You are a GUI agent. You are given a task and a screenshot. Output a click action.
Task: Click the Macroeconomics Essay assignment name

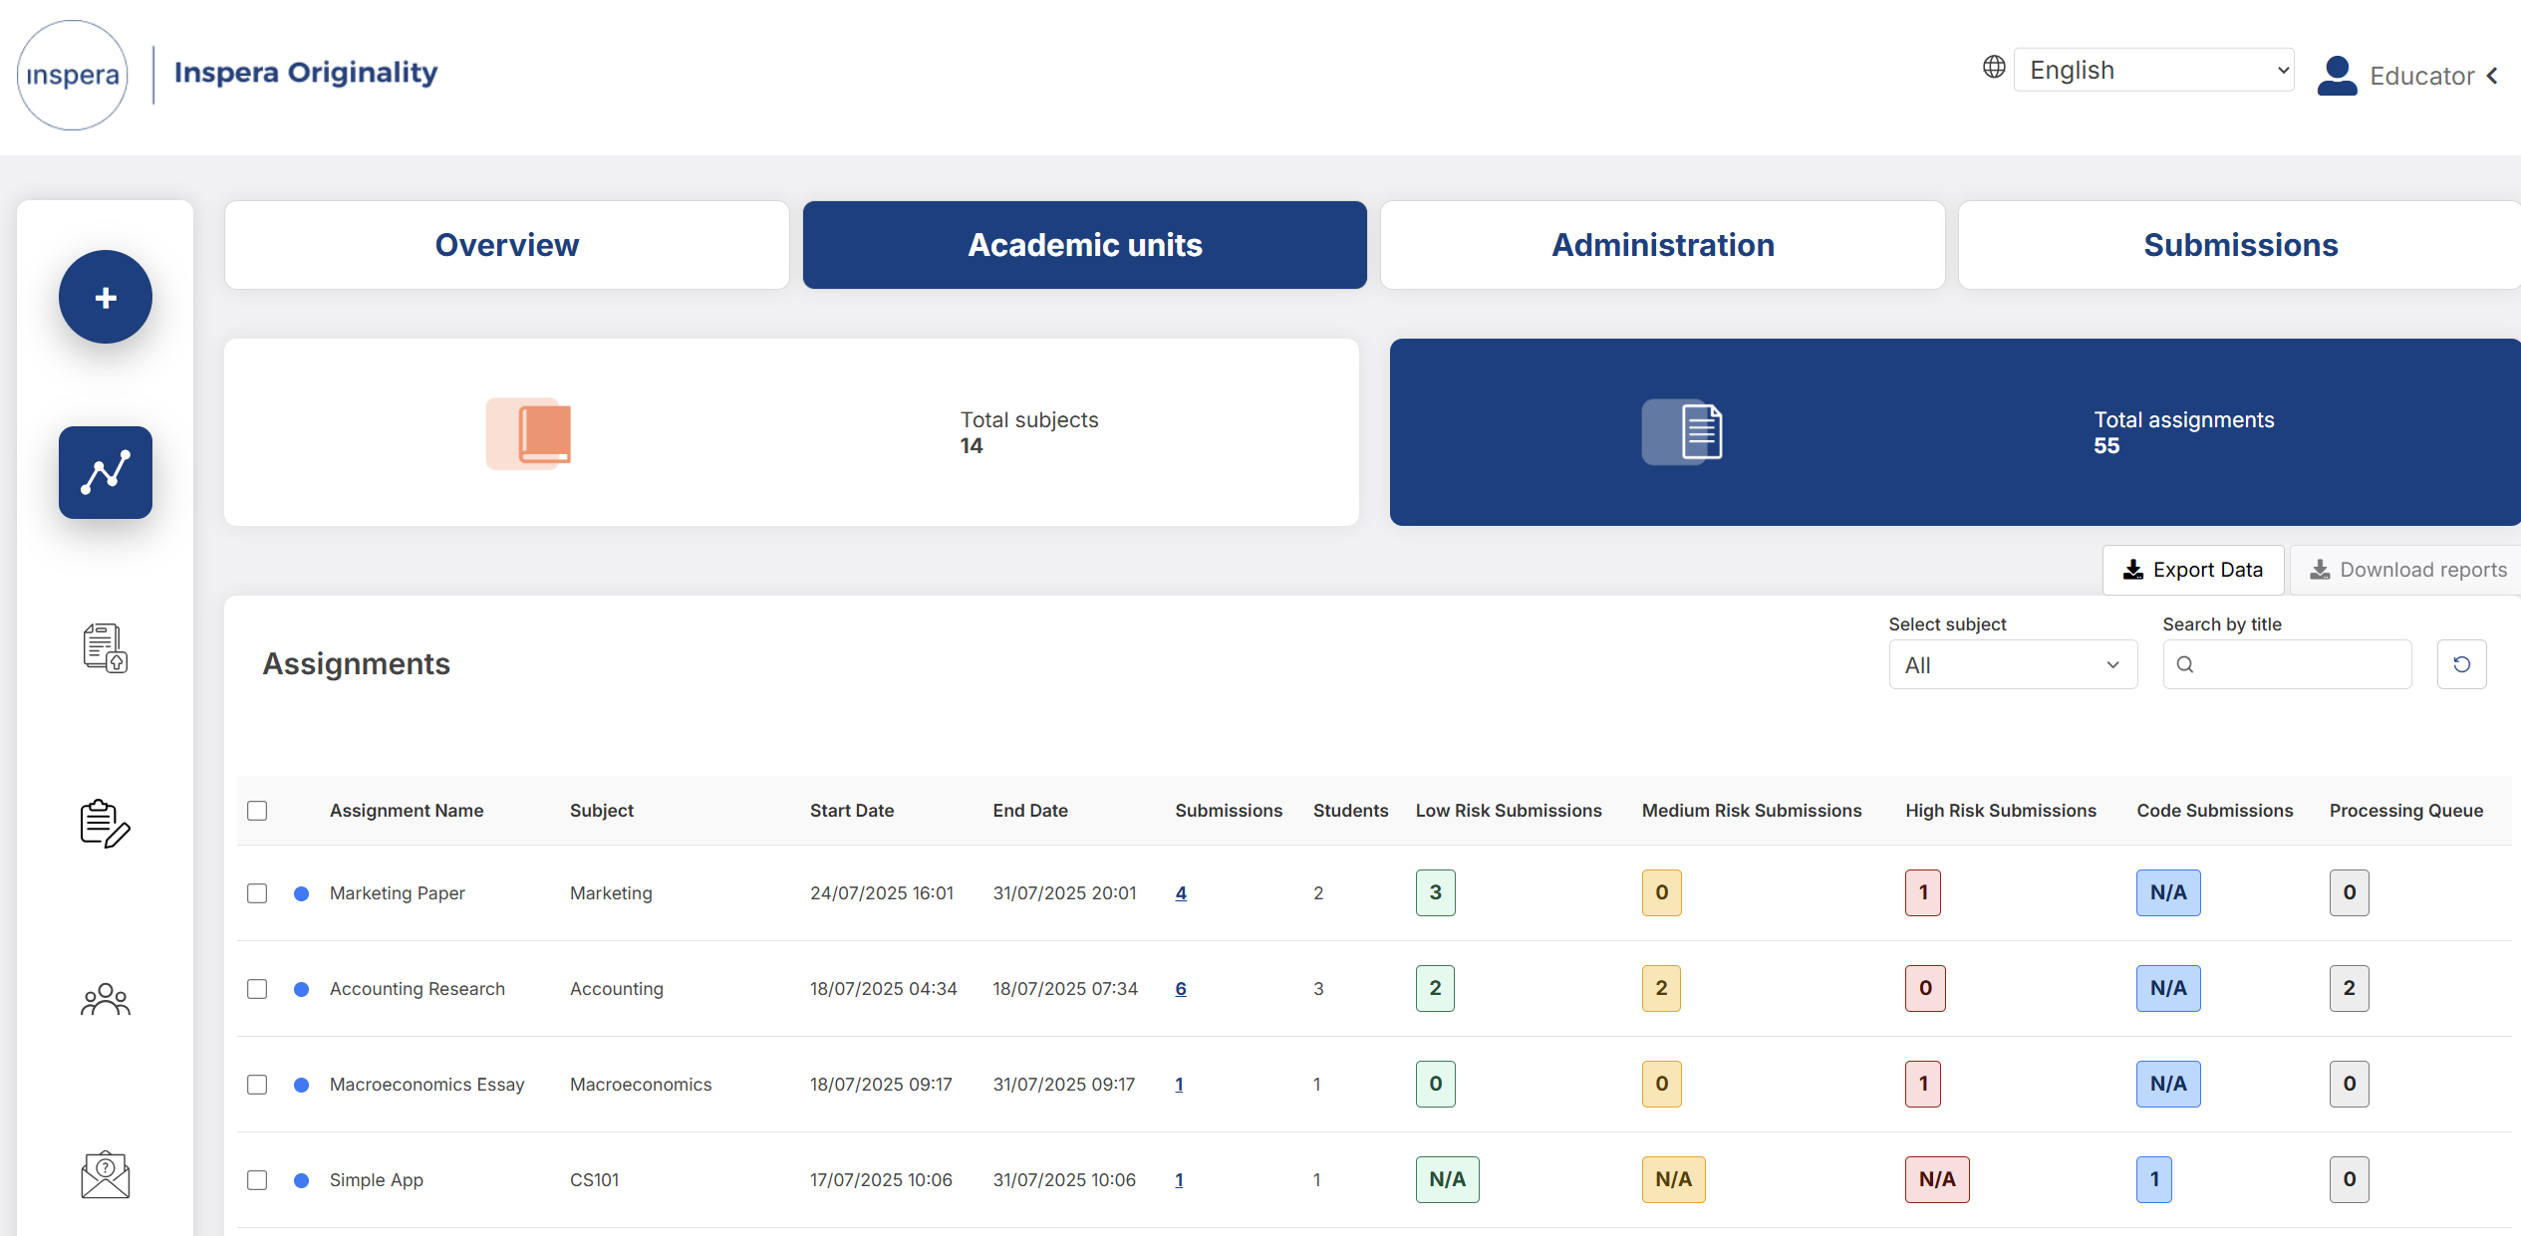426,1085
